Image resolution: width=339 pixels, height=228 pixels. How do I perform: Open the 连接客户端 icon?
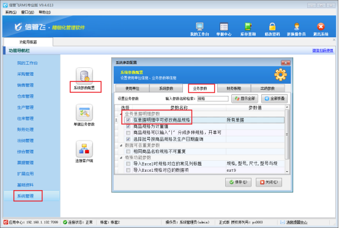point(84,149)
